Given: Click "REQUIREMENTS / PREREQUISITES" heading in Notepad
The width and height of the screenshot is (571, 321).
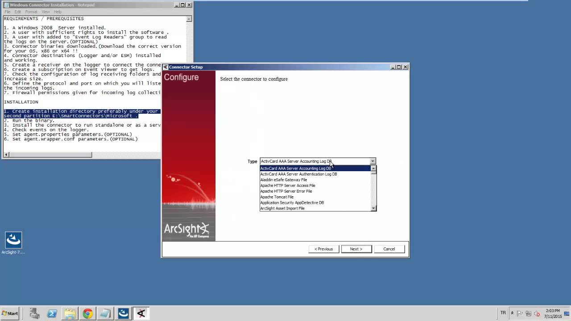Looking at the screenshot, I should 44,19.
